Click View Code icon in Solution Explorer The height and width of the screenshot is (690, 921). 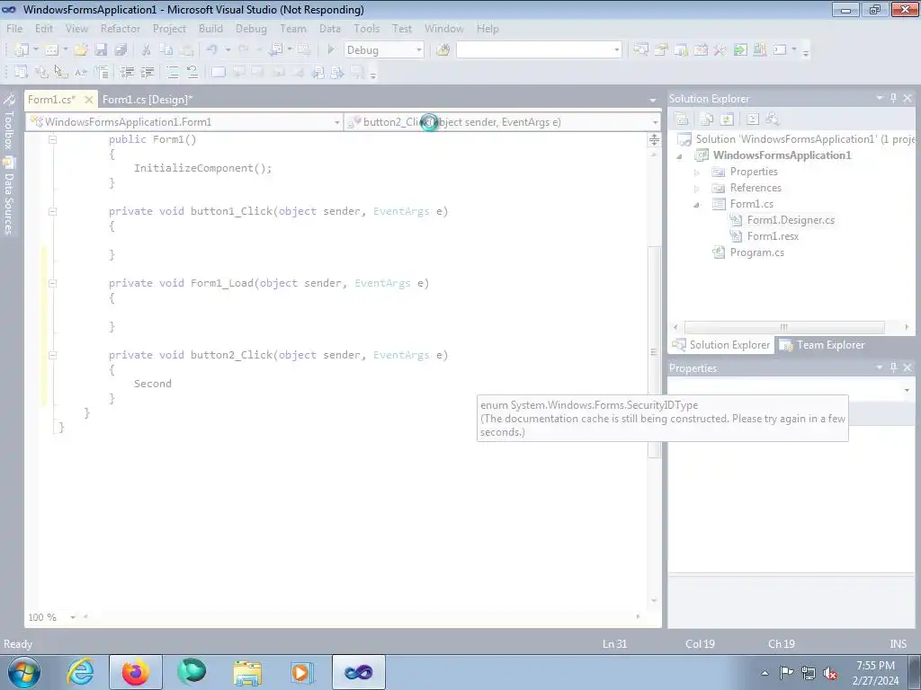coord(753,119)
